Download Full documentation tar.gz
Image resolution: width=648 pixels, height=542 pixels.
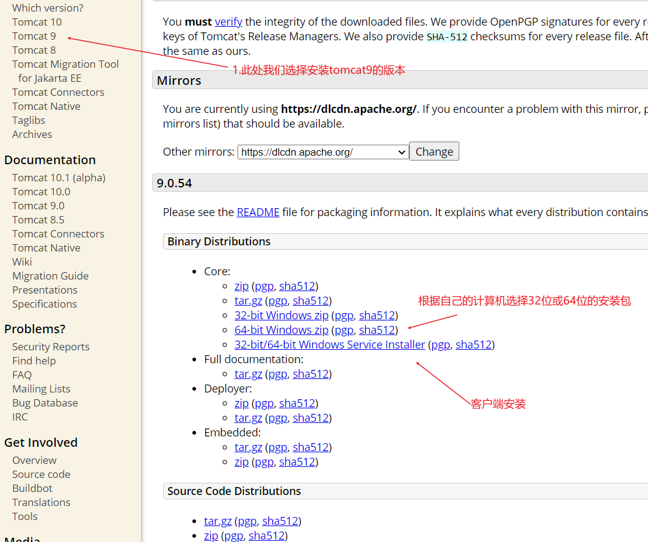coord(248,374)
